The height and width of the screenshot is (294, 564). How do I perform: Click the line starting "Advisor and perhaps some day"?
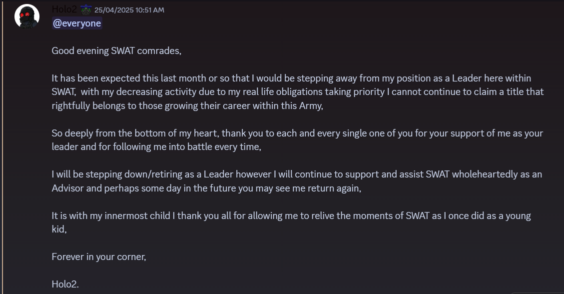pyautogui.click(x=206, y=188)
